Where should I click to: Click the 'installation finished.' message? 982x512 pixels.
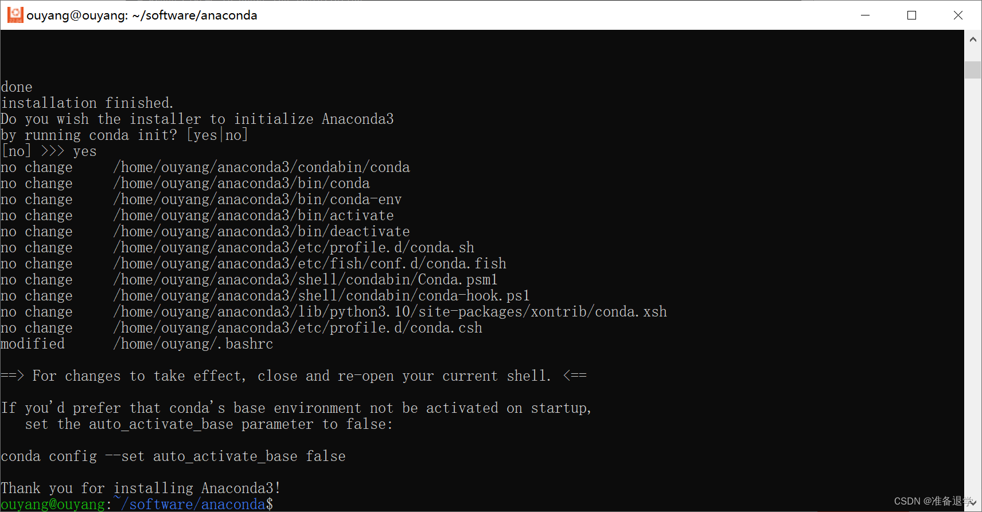[87, 103]
